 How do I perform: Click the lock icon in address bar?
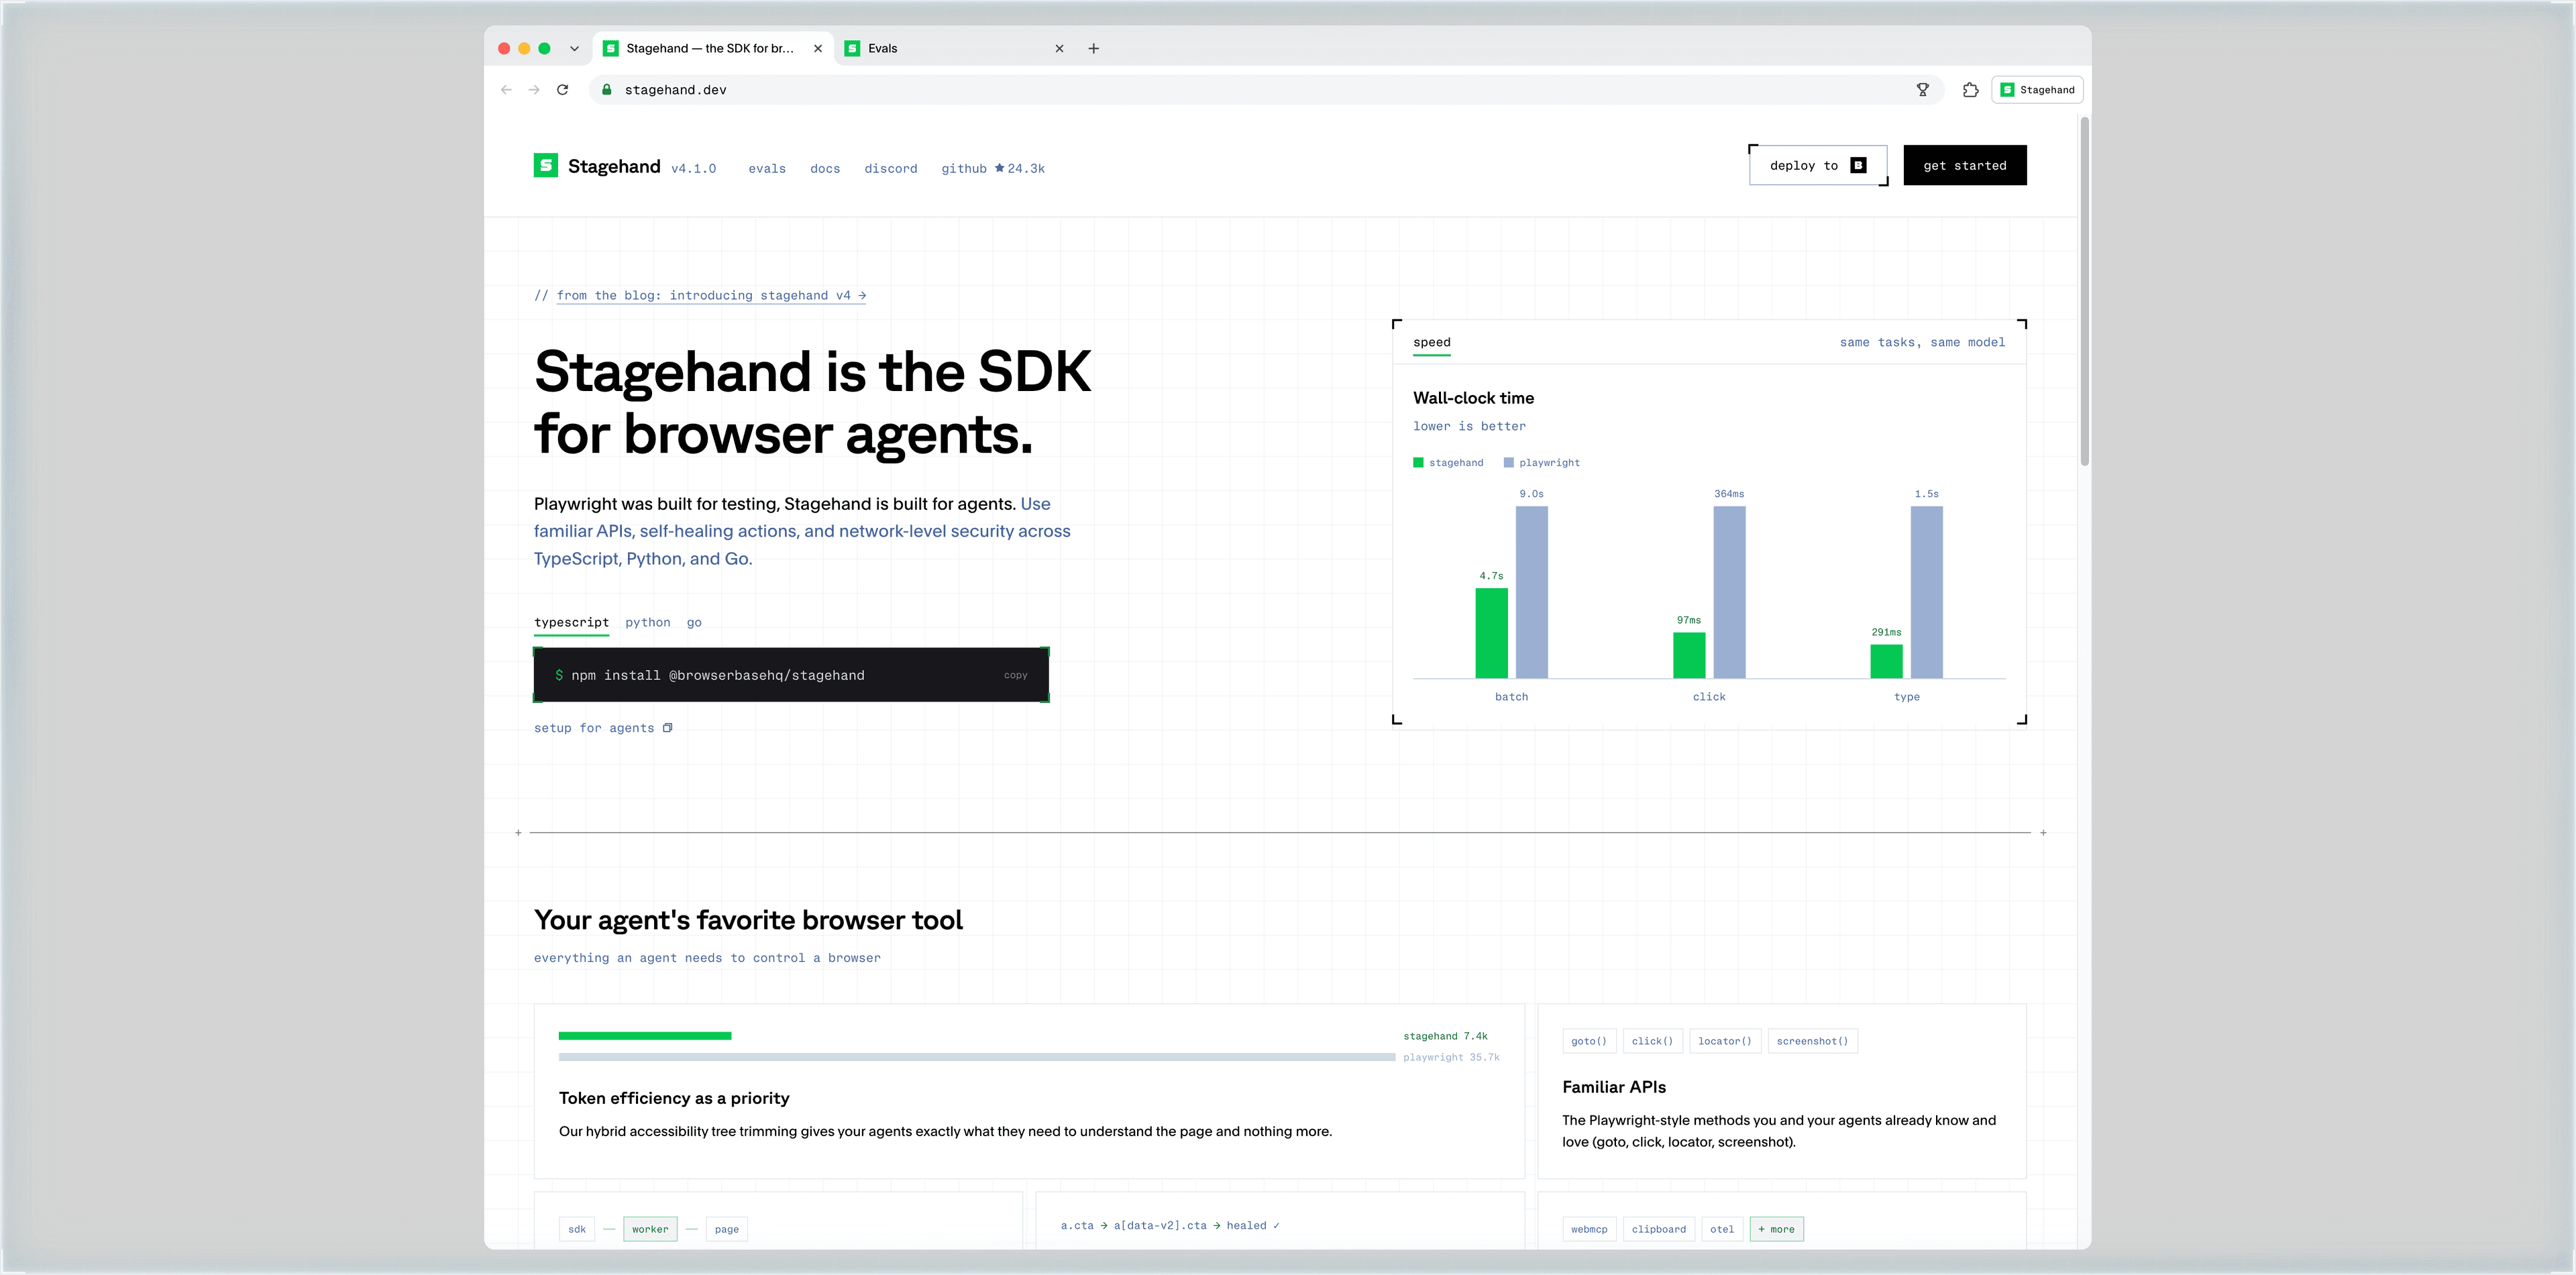[x=606, y=90]
